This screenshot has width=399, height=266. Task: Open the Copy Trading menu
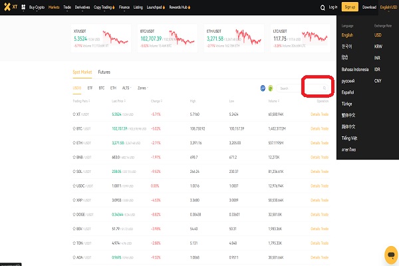click(x=104, y=7)
